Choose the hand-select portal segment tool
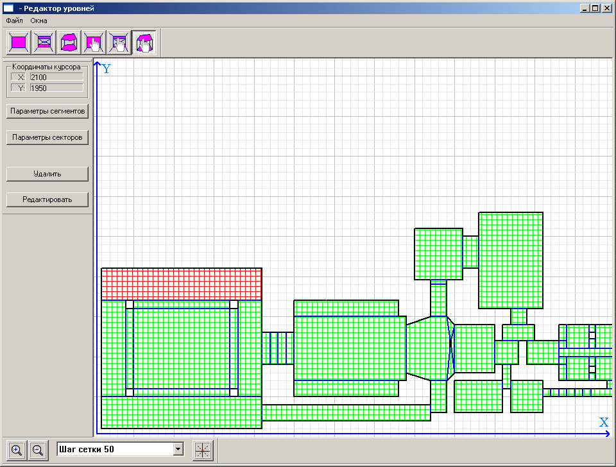 pos(119,42)
